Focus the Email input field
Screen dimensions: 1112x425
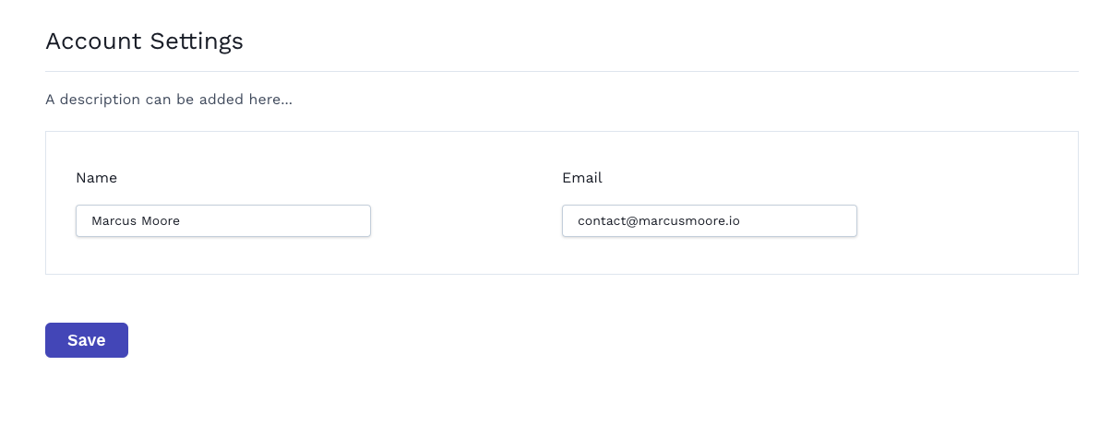coord(710,221)
